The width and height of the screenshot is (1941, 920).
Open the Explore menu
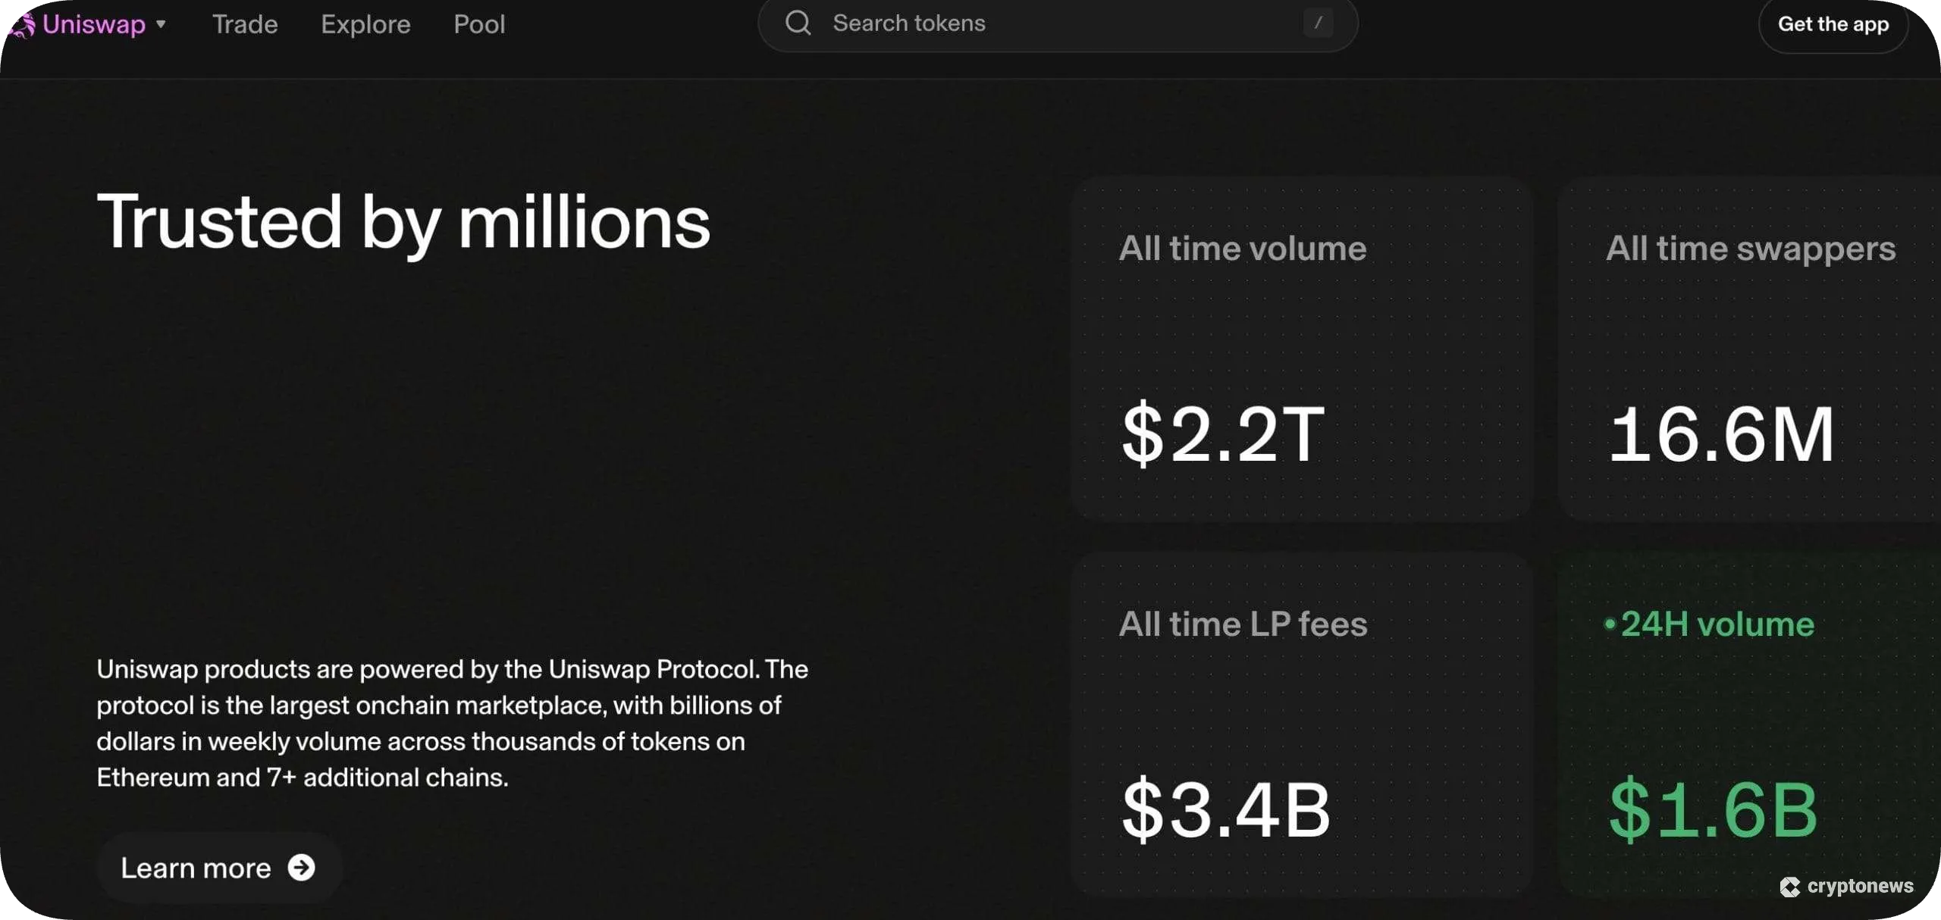coord(365,24)
